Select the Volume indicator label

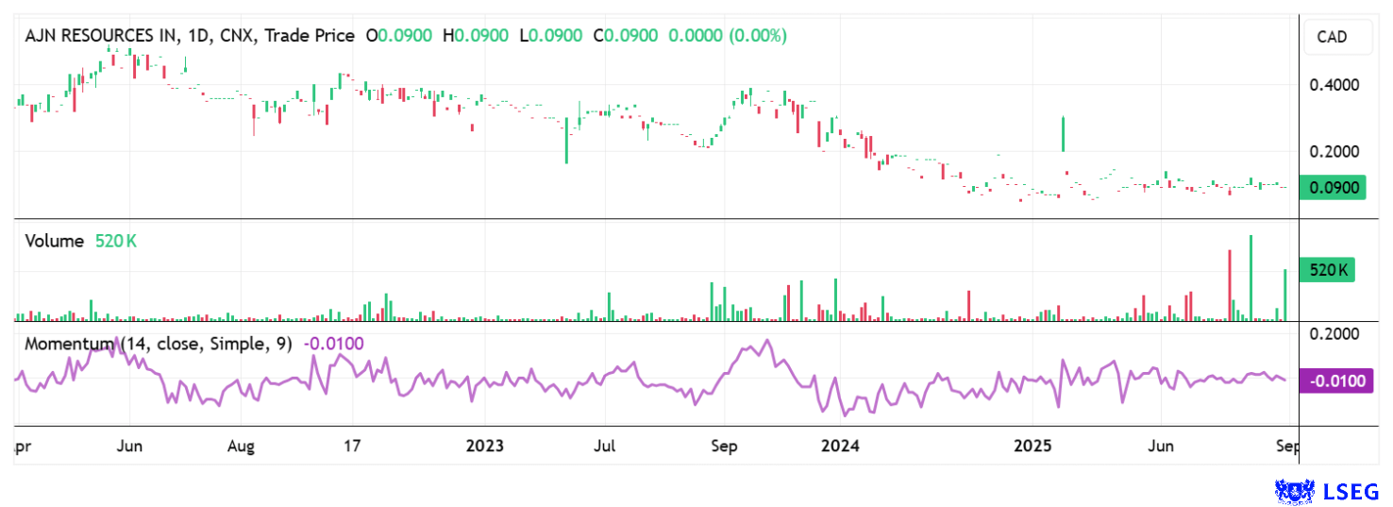point(54,241)
